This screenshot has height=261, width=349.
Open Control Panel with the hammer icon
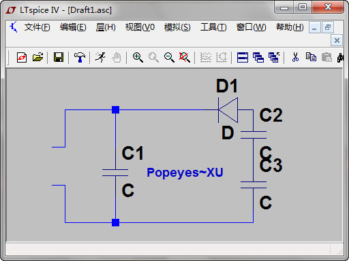80,57
